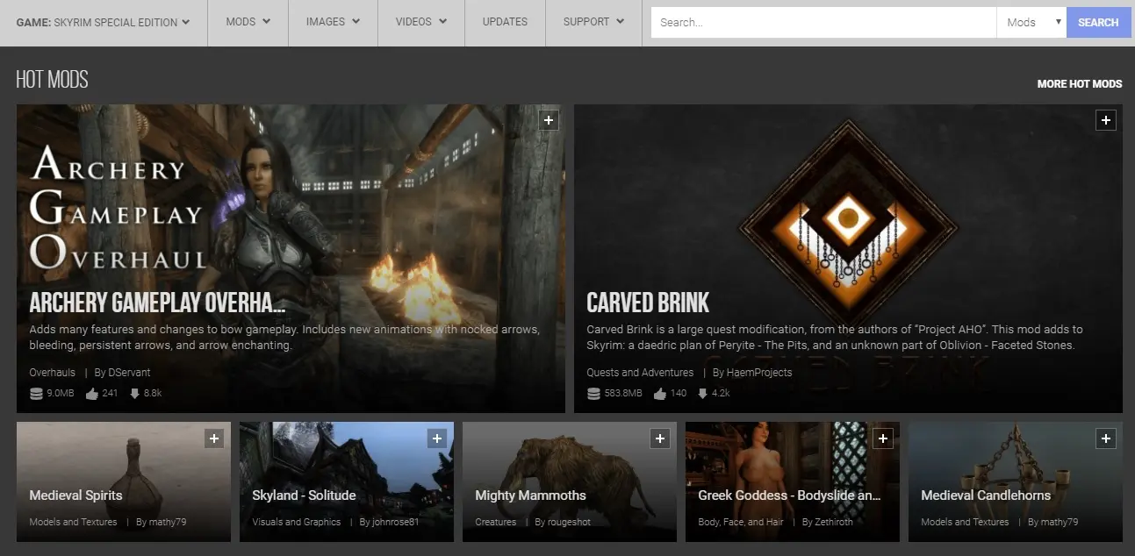Open the Medieval Candlehorns mod card
Image resolution: width=1135 pixels, height=556 pixels.
1016,481
